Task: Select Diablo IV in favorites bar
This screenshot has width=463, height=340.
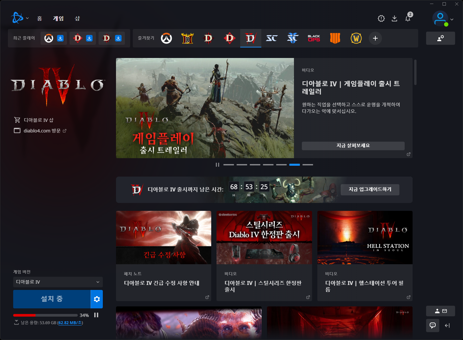Action: pos(251,38)
